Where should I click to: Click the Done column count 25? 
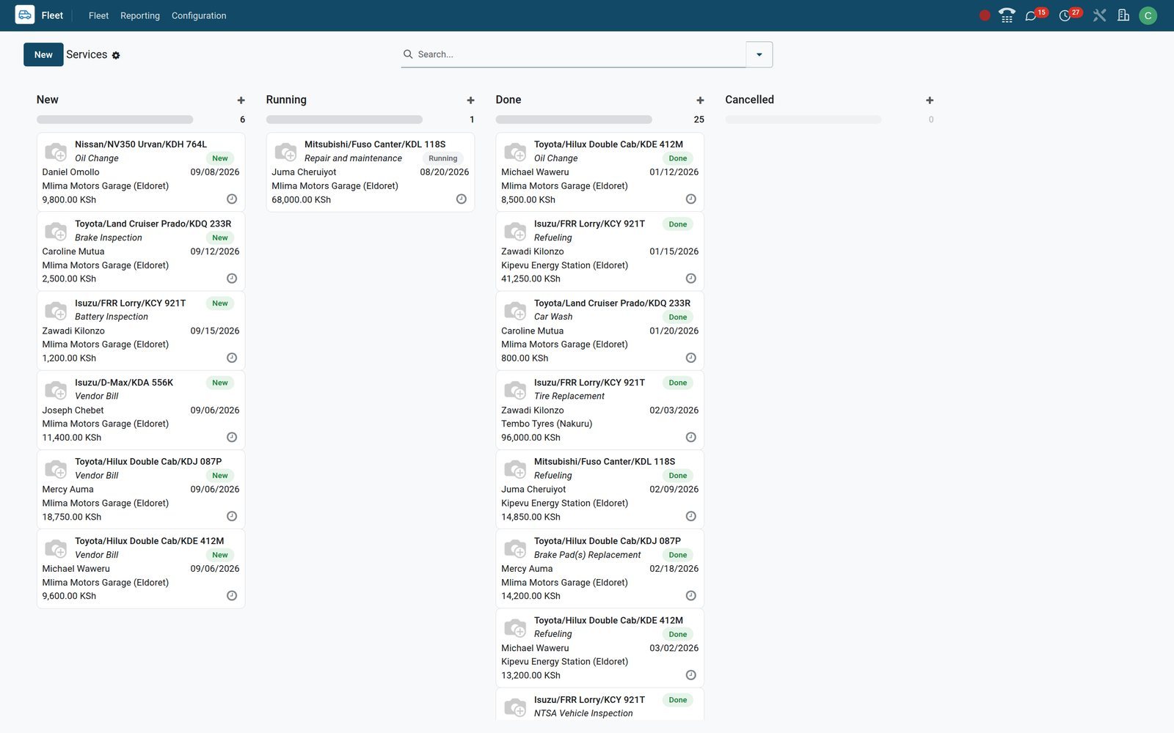[x=699, y=119]
